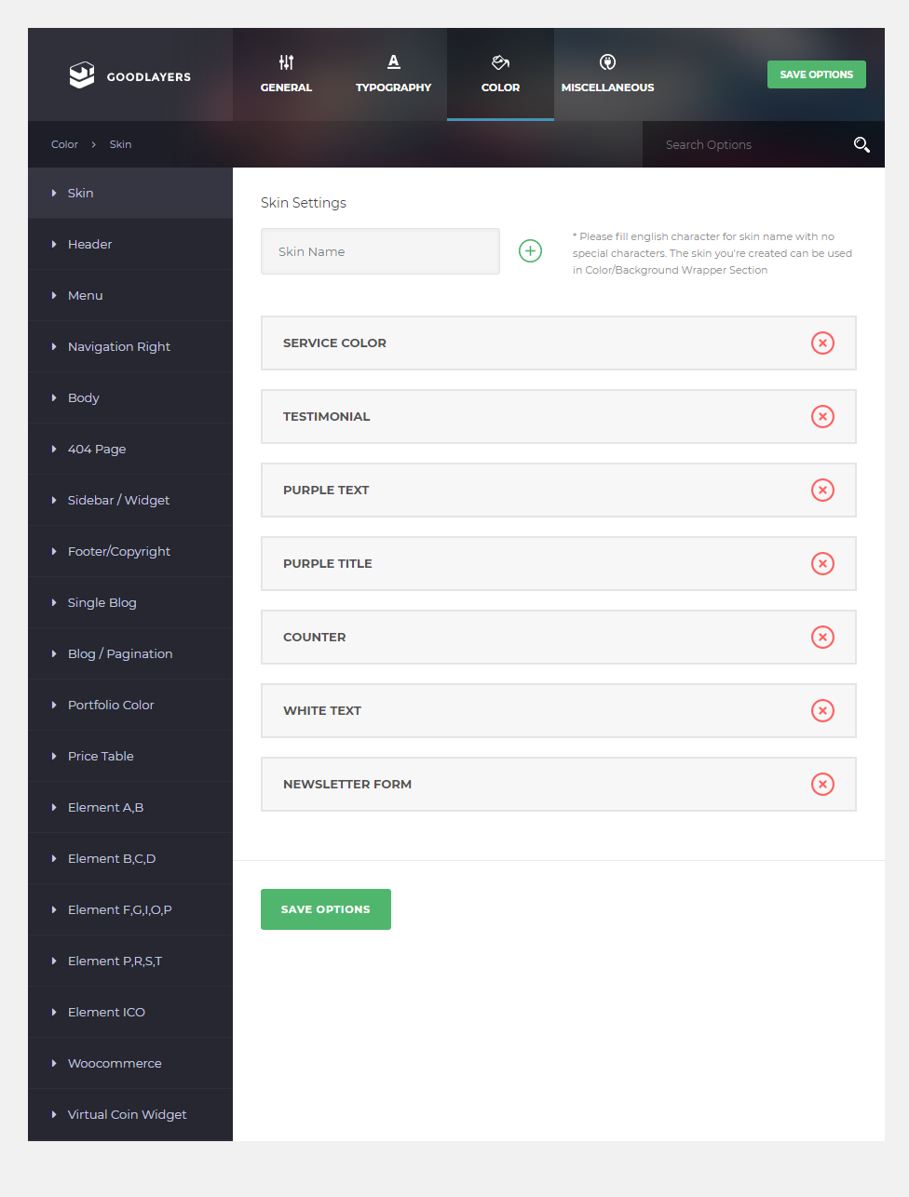Open the Element B,C,D section
909x1197 pixels.
[130, 858]
